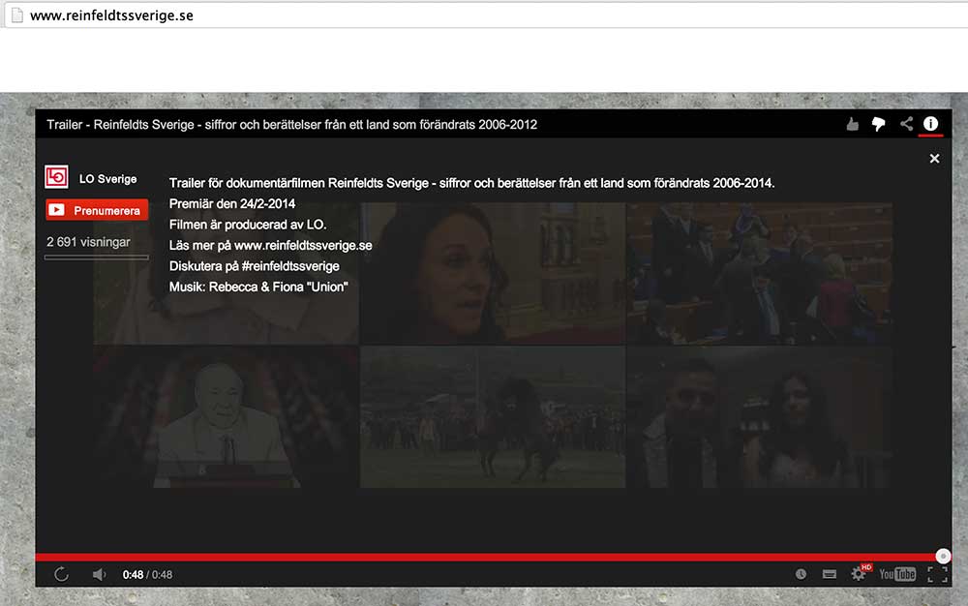This screenshot has height=606, width=968.
Task: Close the info overlay with X
Action: 934,159
